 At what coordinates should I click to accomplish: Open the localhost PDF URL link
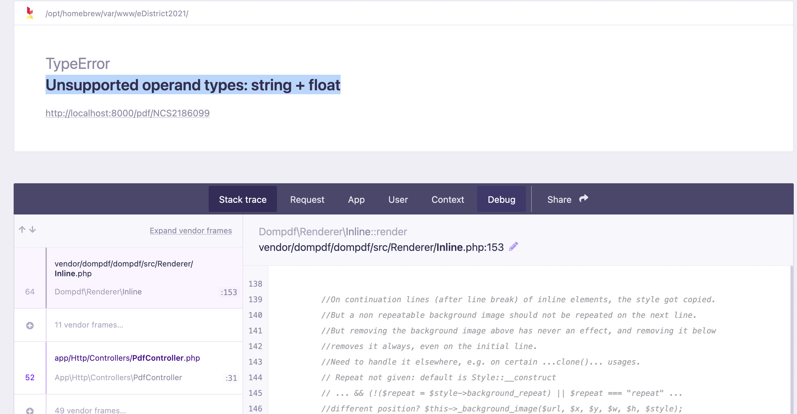tap(127, 113)
